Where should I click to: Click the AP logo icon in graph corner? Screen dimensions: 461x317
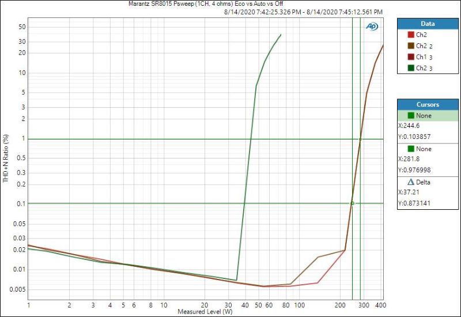point(372,27)
